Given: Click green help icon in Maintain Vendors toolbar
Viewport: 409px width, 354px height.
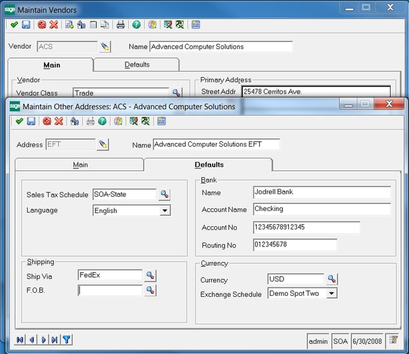Looking at the screenshot, I should click(136, 25).
